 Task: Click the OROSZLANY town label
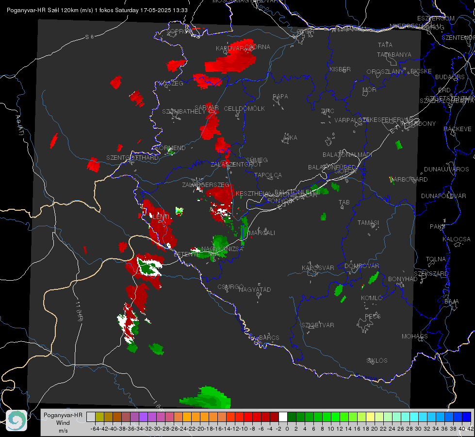[385, 72]
